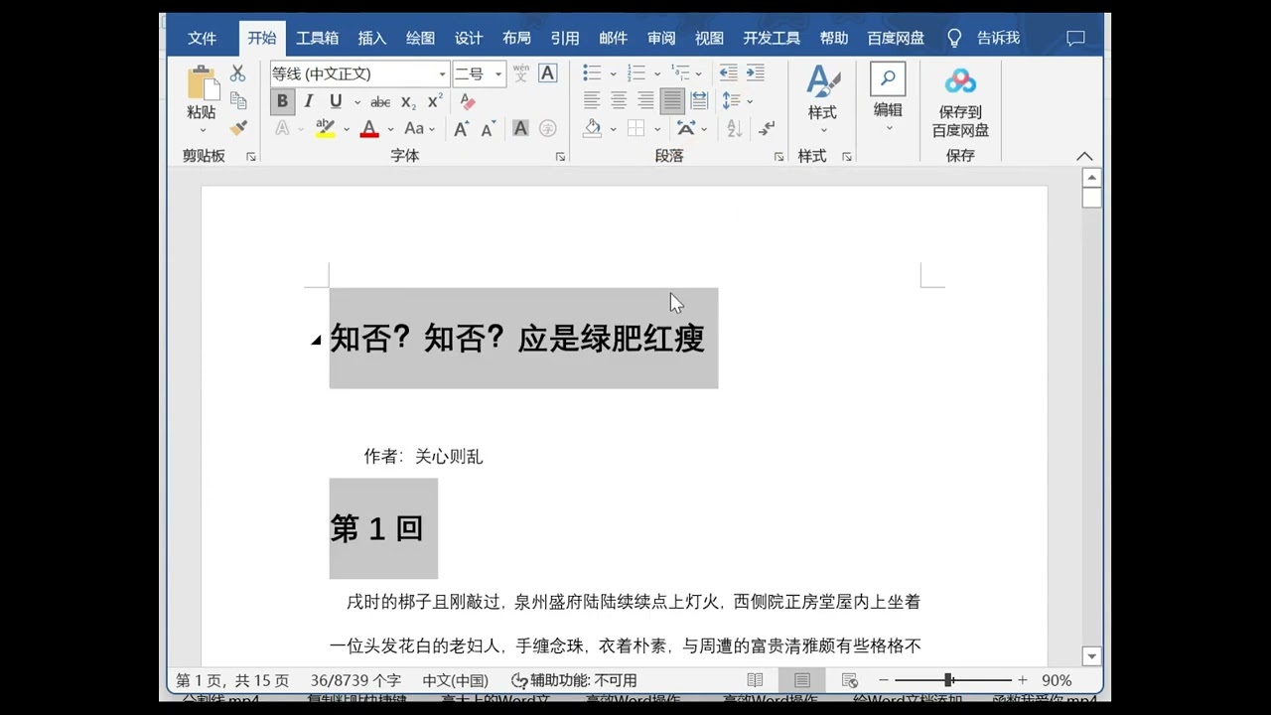This screenshot has width=1271, height=715.
Task: Click 告诉我 tell me box
Action: pyautogui.click(x=998, y=38)
